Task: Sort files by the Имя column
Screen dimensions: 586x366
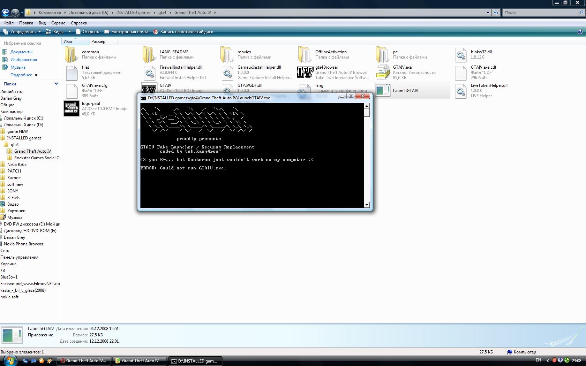Action: pos(75,41)
